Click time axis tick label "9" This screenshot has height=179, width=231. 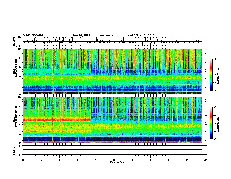pyautogui.click(x=187, y=160)
